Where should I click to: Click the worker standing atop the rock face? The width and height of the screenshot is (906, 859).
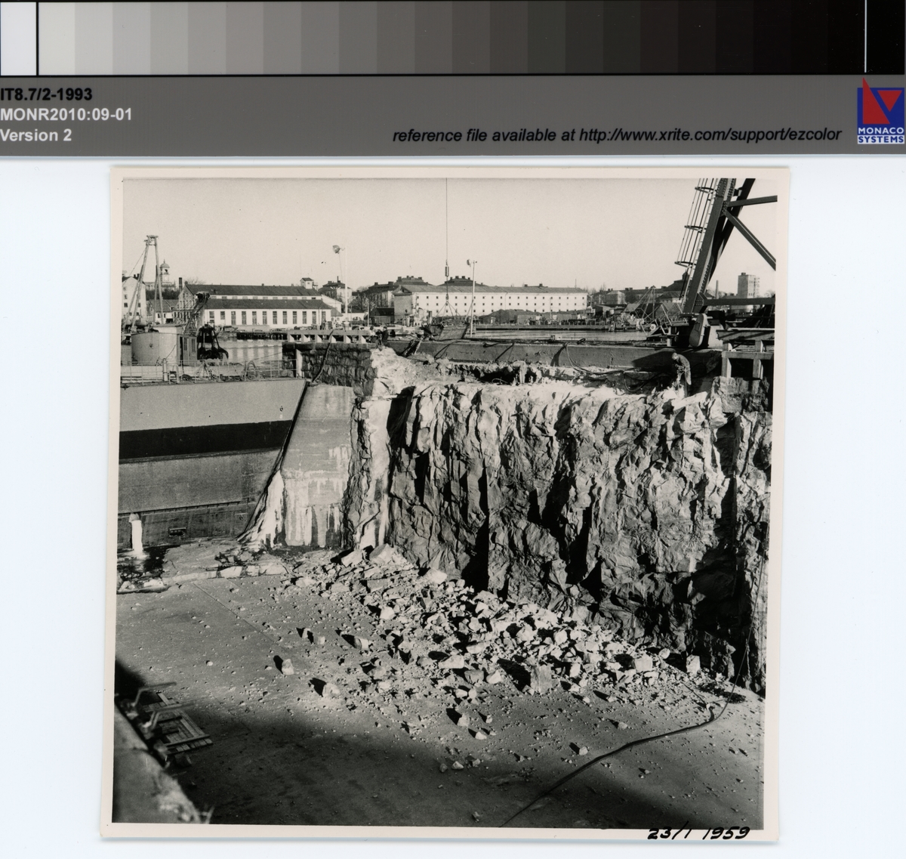(x=682, y=370)
